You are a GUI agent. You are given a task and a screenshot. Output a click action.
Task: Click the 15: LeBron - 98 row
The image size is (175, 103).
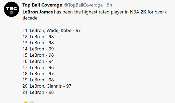point(38,55)
